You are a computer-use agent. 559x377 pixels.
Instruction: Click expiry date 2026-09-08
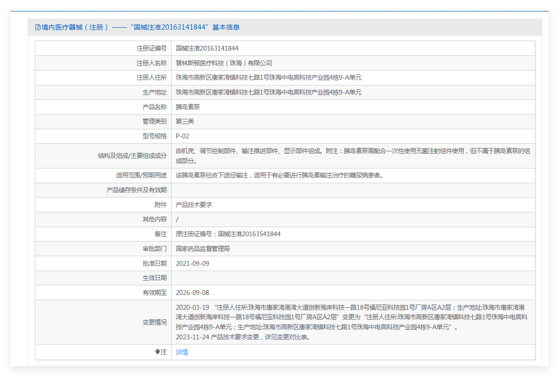[x=193, y=293]
